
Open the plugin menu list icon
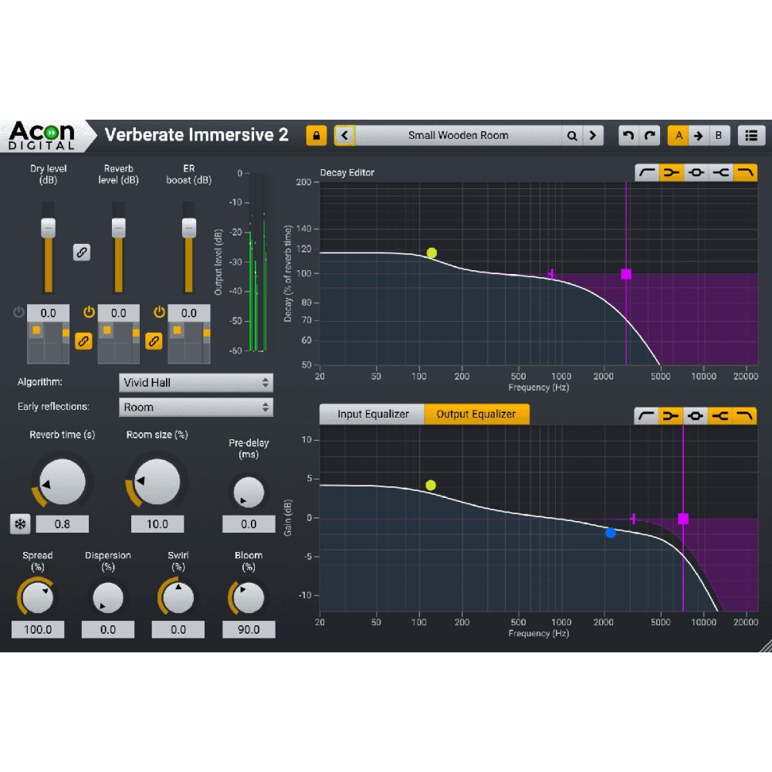point(751,135)
